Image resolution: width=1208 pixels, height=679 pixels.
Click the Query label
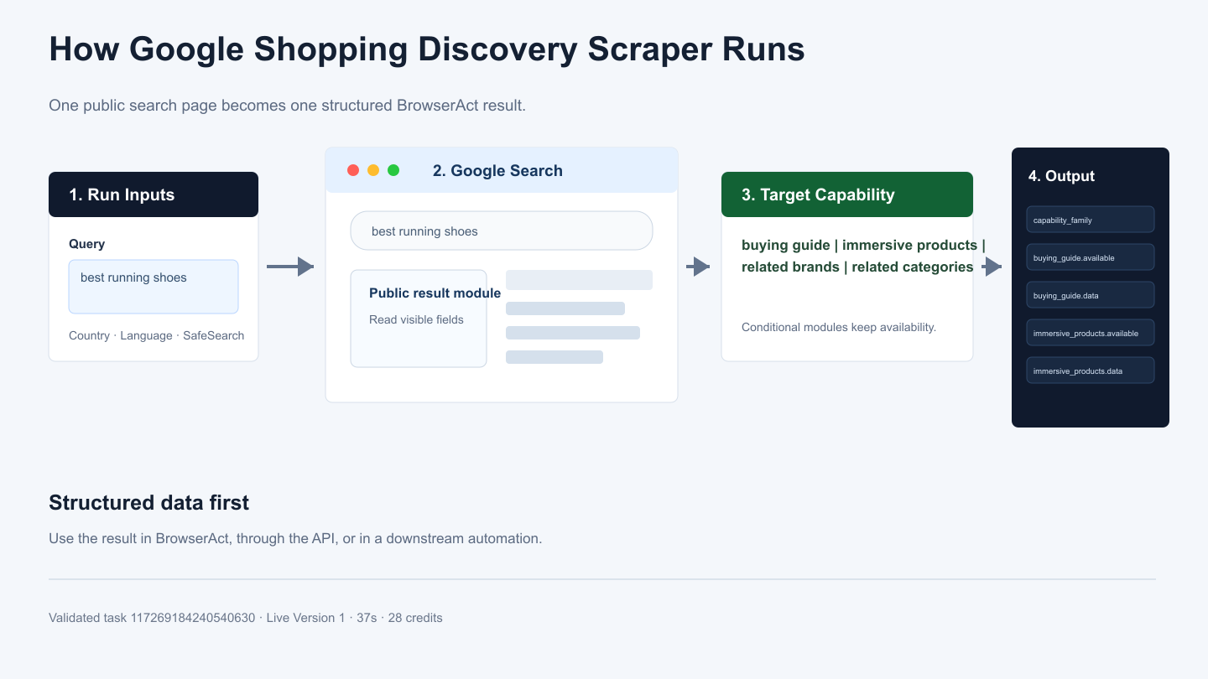87,244
